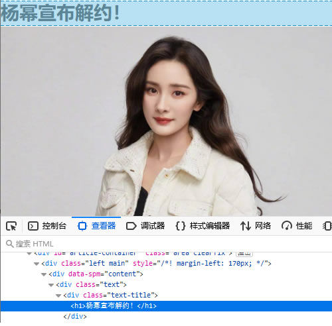Click the Inspector icon (查看器)

(x=82, y=226)
